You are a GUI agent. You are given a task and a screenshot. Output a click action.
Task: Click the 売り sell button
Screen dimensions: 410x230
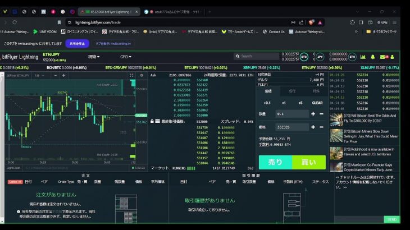[x=275, y=162]
